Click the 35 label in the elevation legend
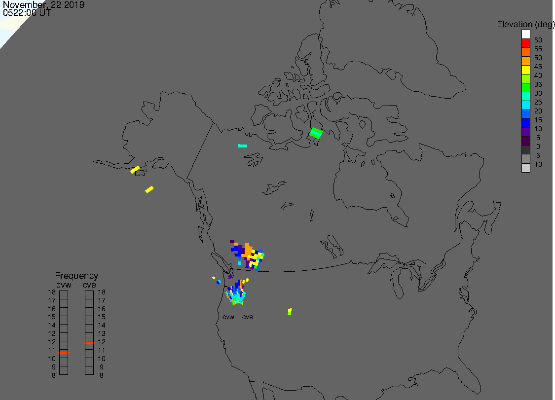Image resolution: width=555 pixels, height=400 pixels. [x=538, y=84]
